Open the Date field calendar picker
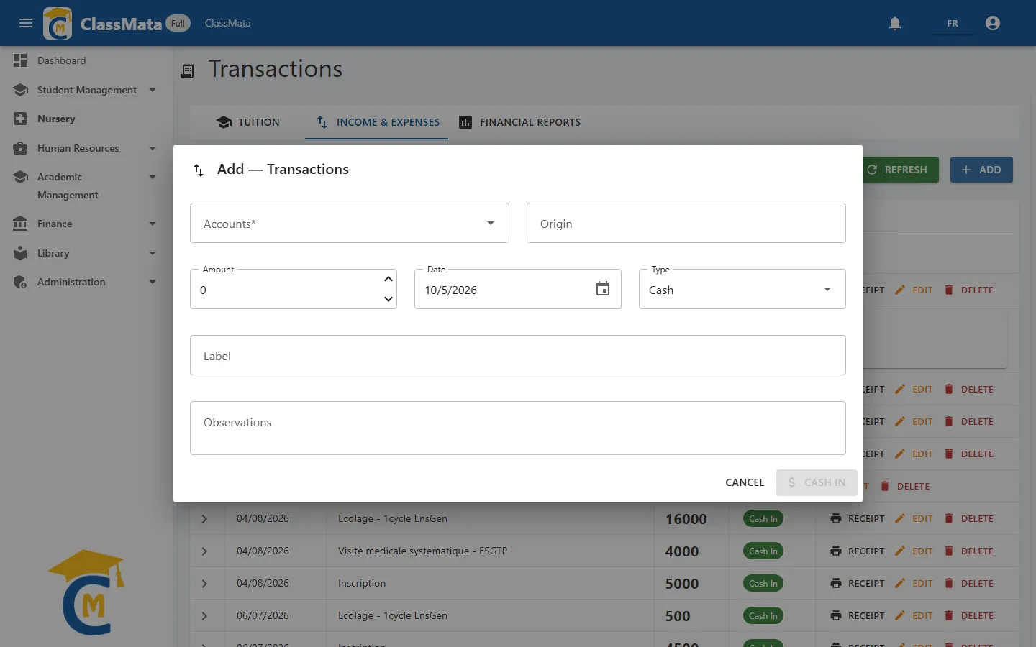This screenshot has width=1036, height=647. pos(603,289)
